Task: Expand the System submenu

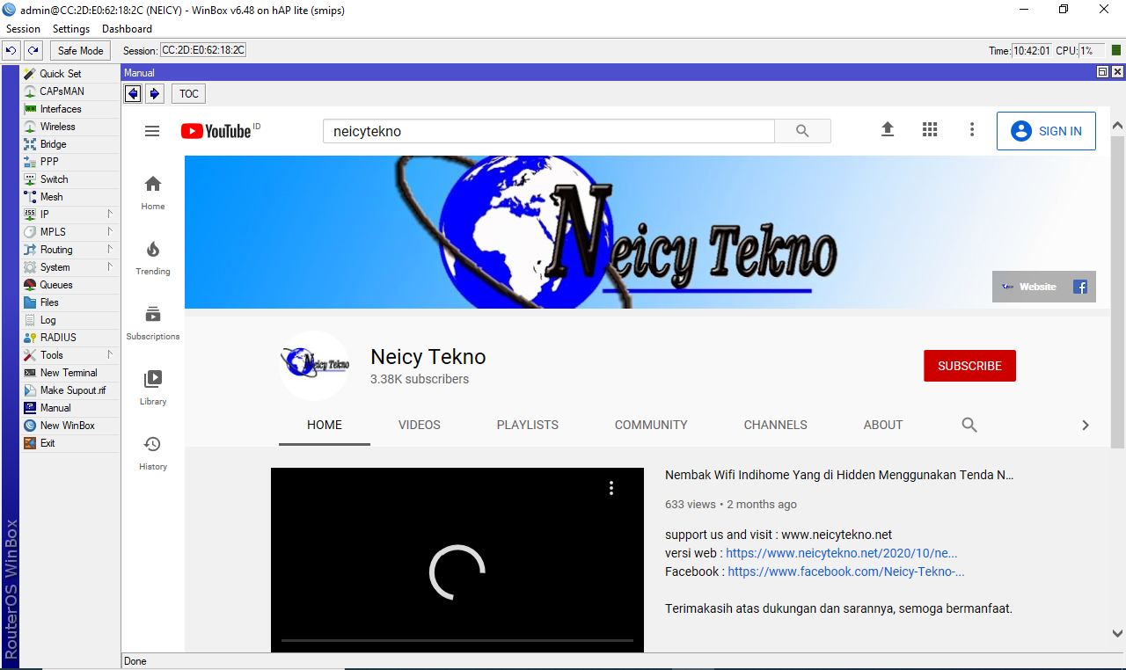Action: (x=69, y=267)
